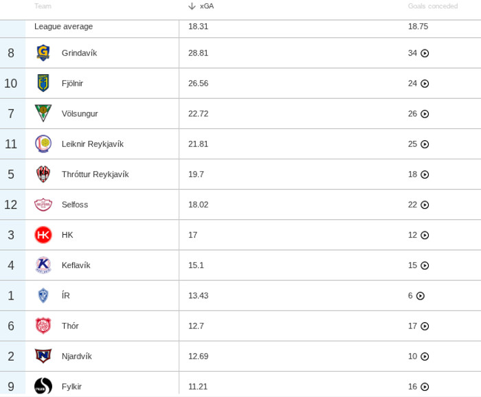The width and height of the screenshot is (481, 397).
Task: Click the Team column header
Action: 43,6
